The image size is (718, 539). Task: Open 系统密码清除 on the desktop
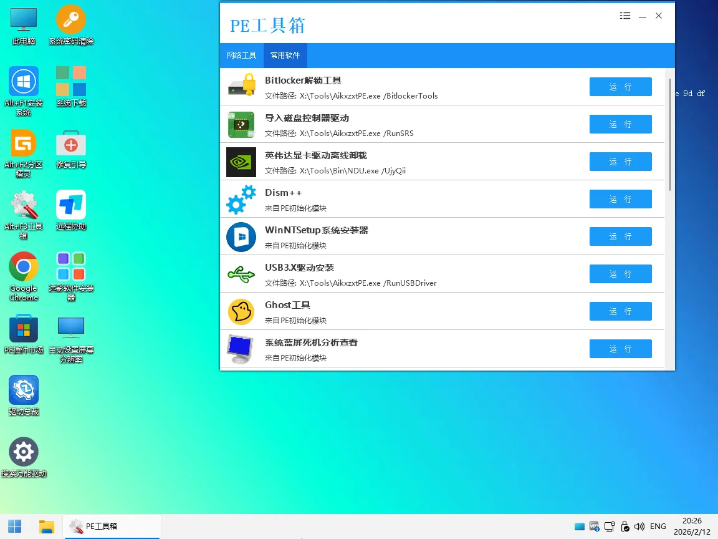click(x=70, y=19)
